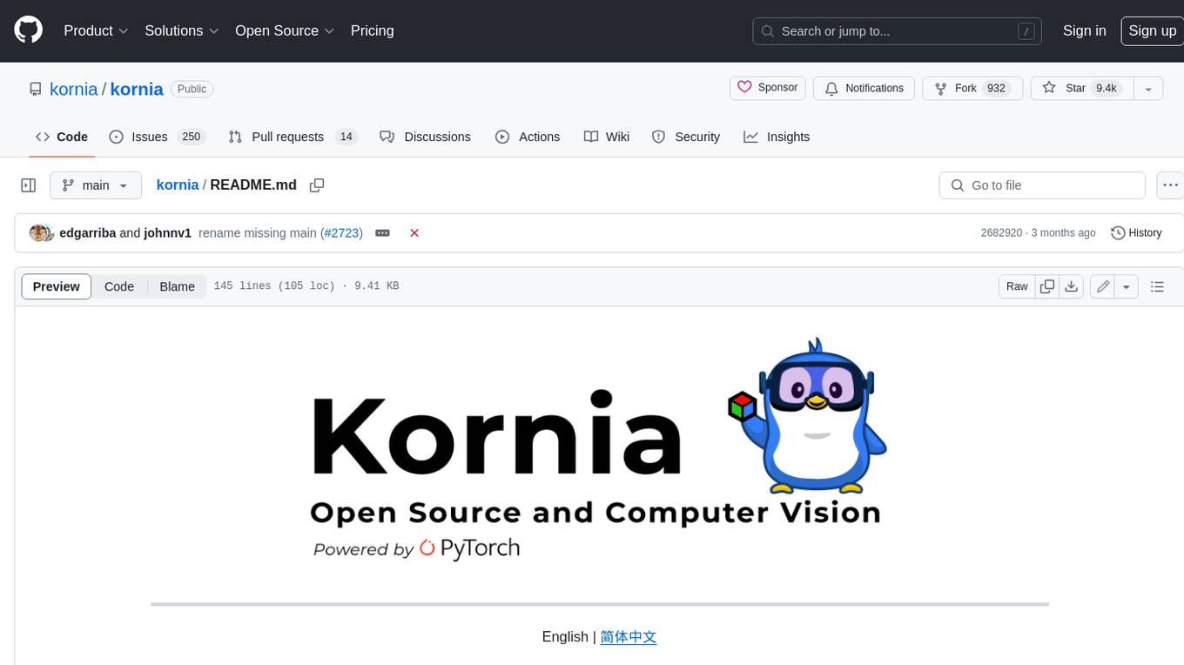Open the more file actions ellipsis

click(x=1171, y=185)
